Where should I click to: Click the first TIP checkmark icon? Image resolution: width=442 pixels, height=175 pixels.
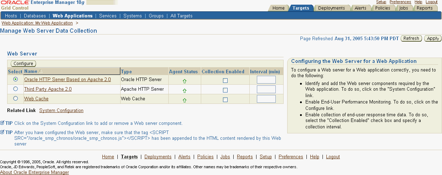click(2, 123)
